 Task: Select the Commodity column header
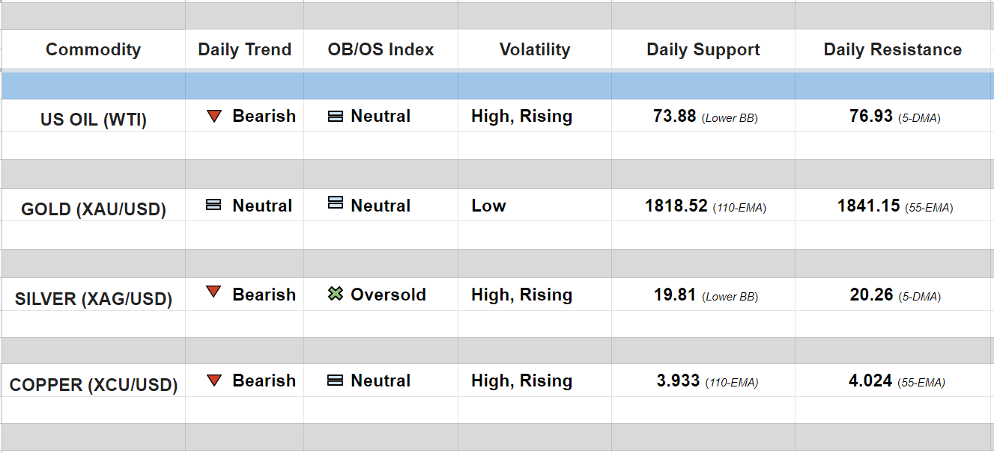tap(93, 50)
